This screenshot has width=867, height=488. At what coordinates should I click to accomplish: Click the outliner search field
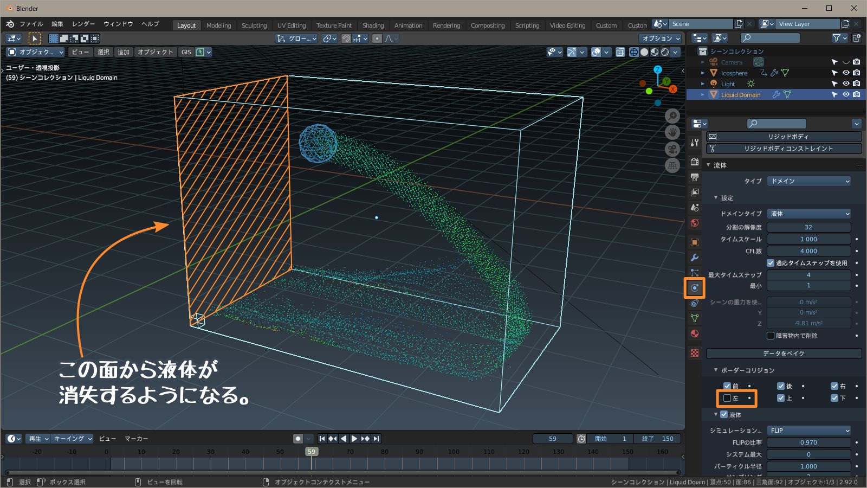770,38
